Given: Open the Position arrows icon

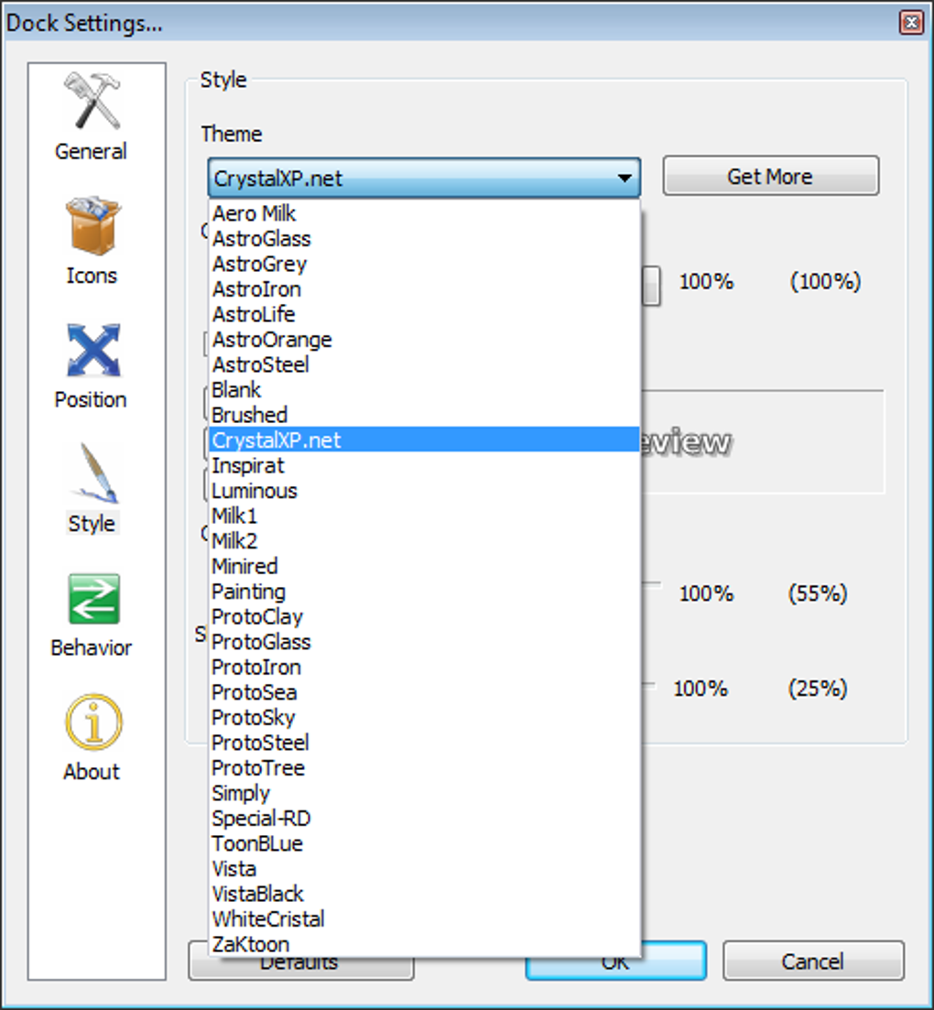Looking at the screenshot, I should point(92,350).
